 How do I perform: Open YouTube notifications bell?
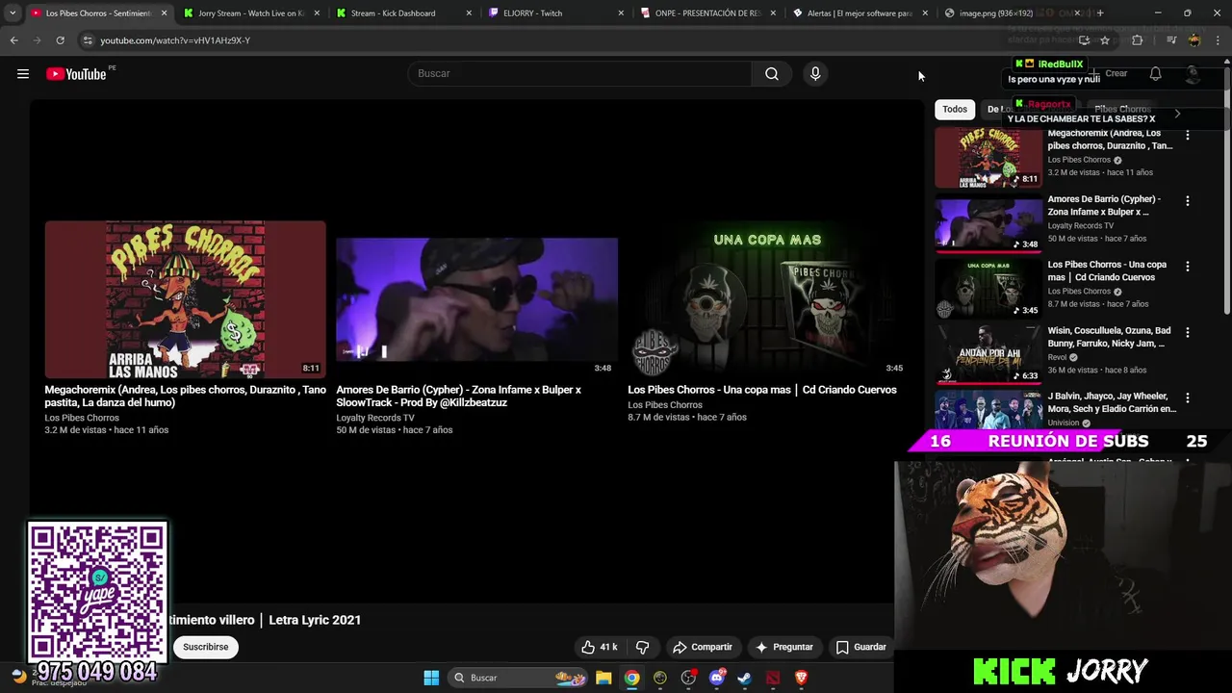pos(1155,74)
